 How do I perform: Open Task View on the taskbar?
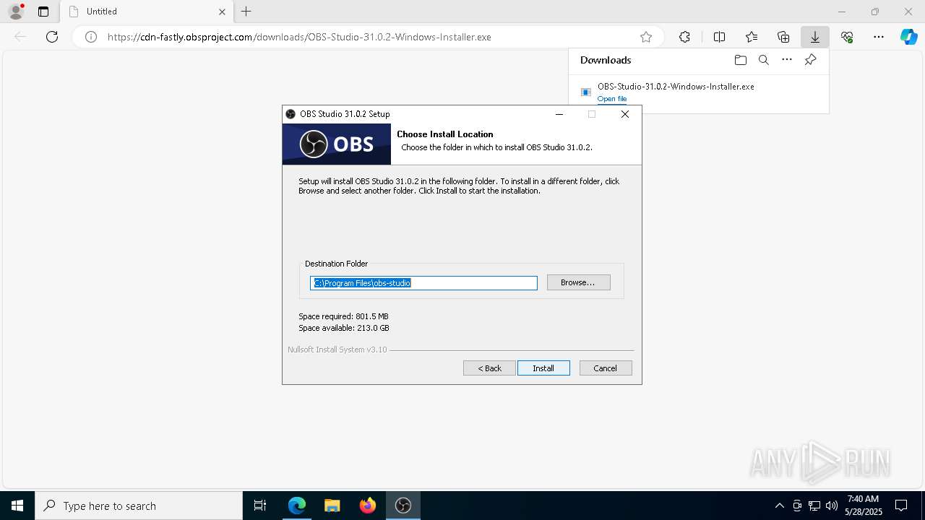pos(260,506)
